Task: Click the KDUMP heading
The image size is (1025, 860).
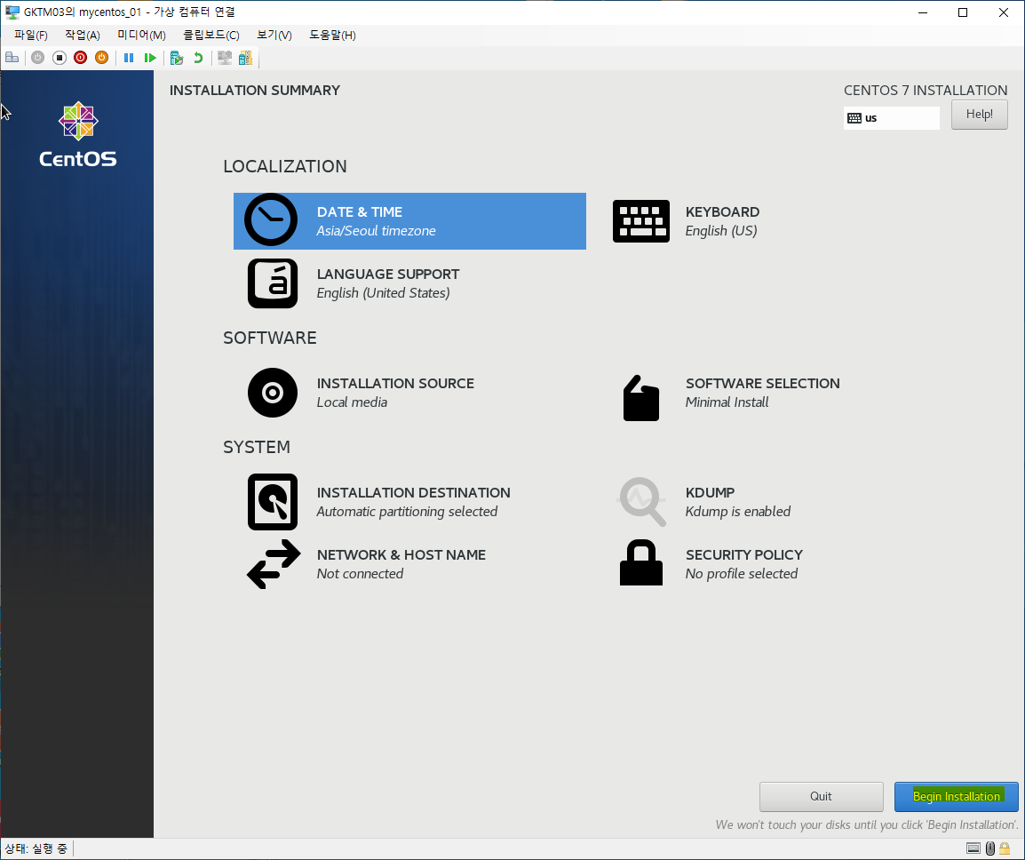Action: tap(710, 492)
